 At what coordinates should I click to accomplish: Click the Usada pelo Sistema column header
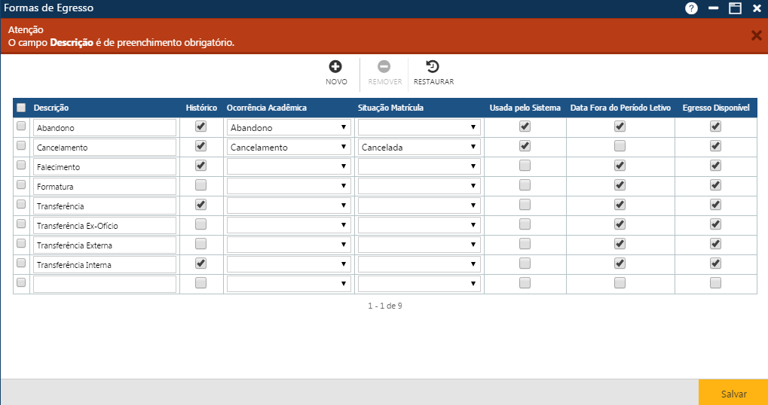pos(525,108)
